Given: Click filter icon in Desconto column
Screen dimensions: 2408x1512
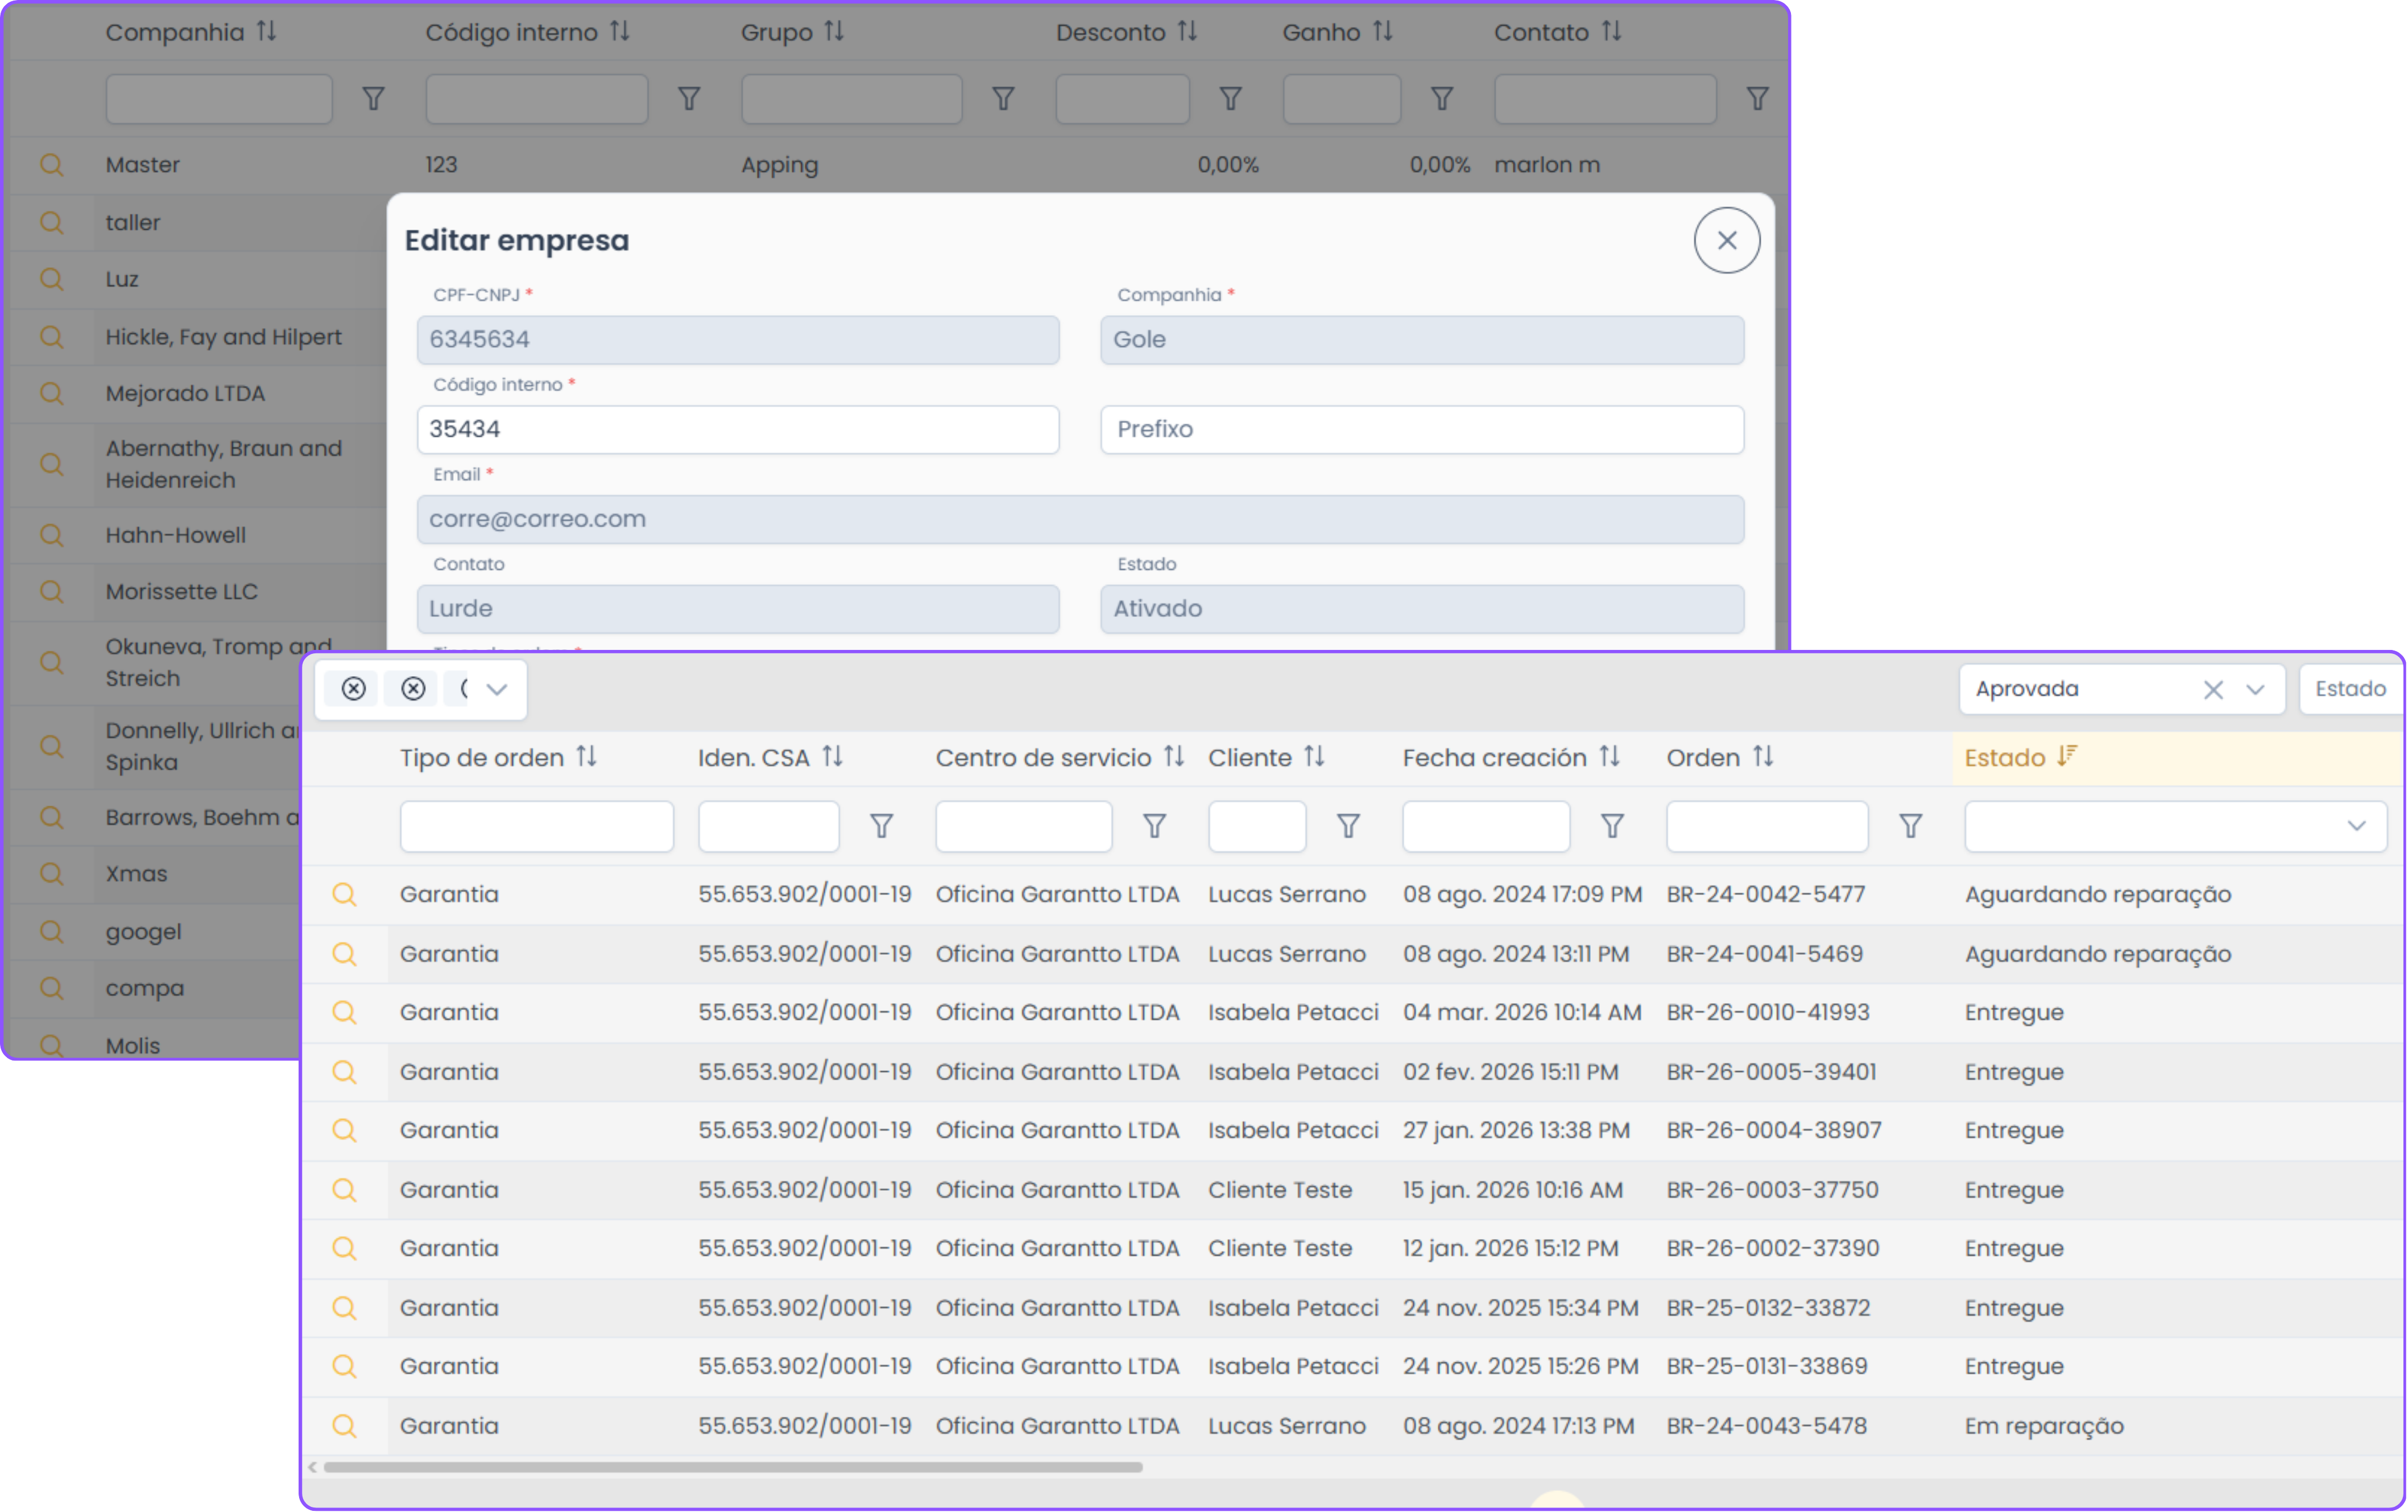Looking at the screenshot, I should pyautogui.click(x=1230, y=99).
